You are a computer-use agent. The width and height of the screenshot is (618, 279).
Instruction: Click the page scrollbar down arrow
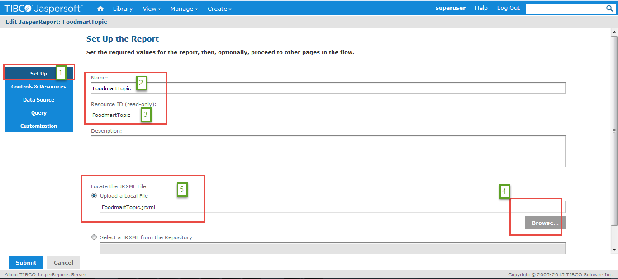[x=614, y=250]
